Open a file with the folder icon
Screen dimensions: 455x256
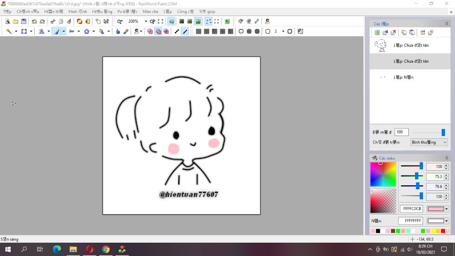tap(16, 21)
